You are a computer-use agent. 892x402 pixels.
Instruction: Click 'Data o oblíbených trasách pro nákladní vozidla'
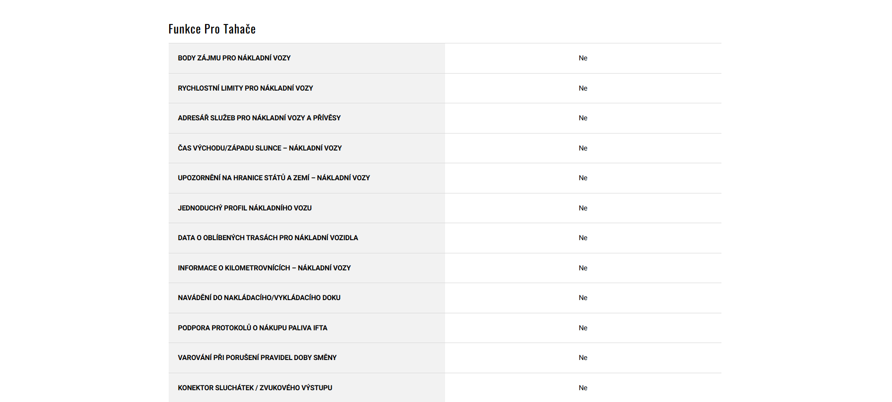click(267, 238)
